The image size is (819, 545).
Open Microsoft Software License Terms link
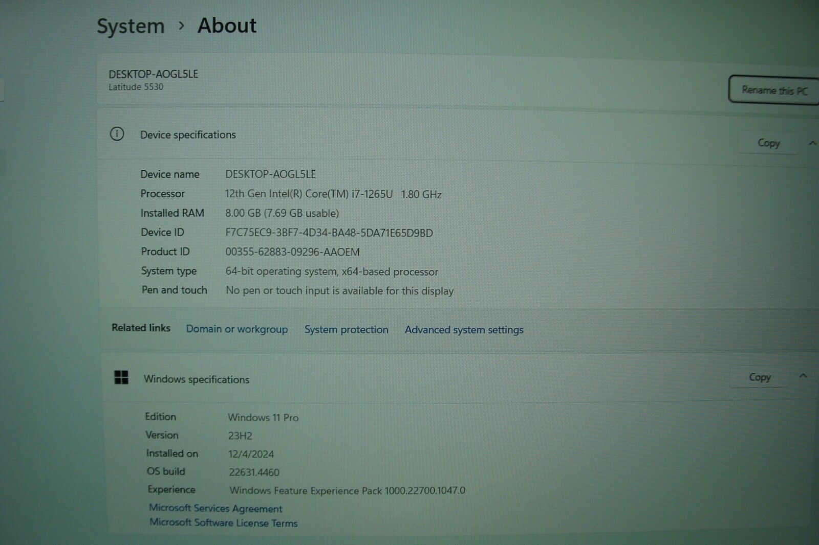click(x=223, y=523)
